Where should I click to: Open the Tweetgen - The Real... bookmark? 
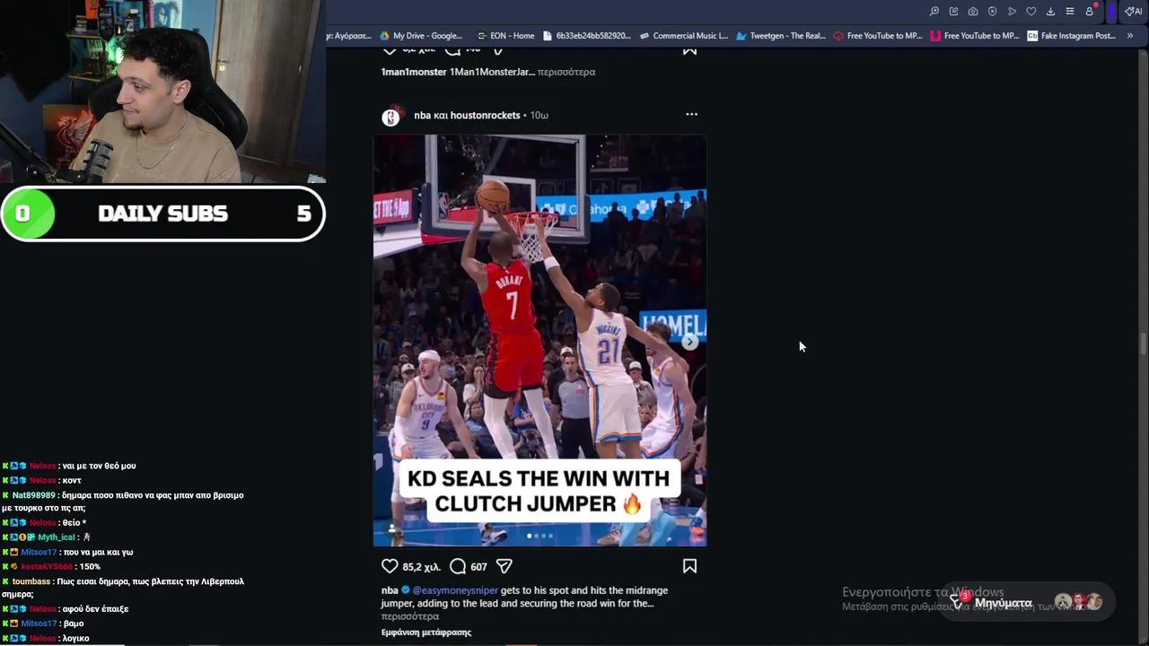781,36
